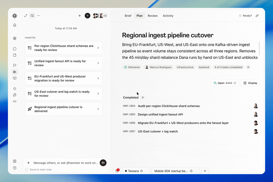Image resolution: width=273 pixels, height=182 pixels.
Task: Toggle the docked panel view icon
Action: point(32,16)
